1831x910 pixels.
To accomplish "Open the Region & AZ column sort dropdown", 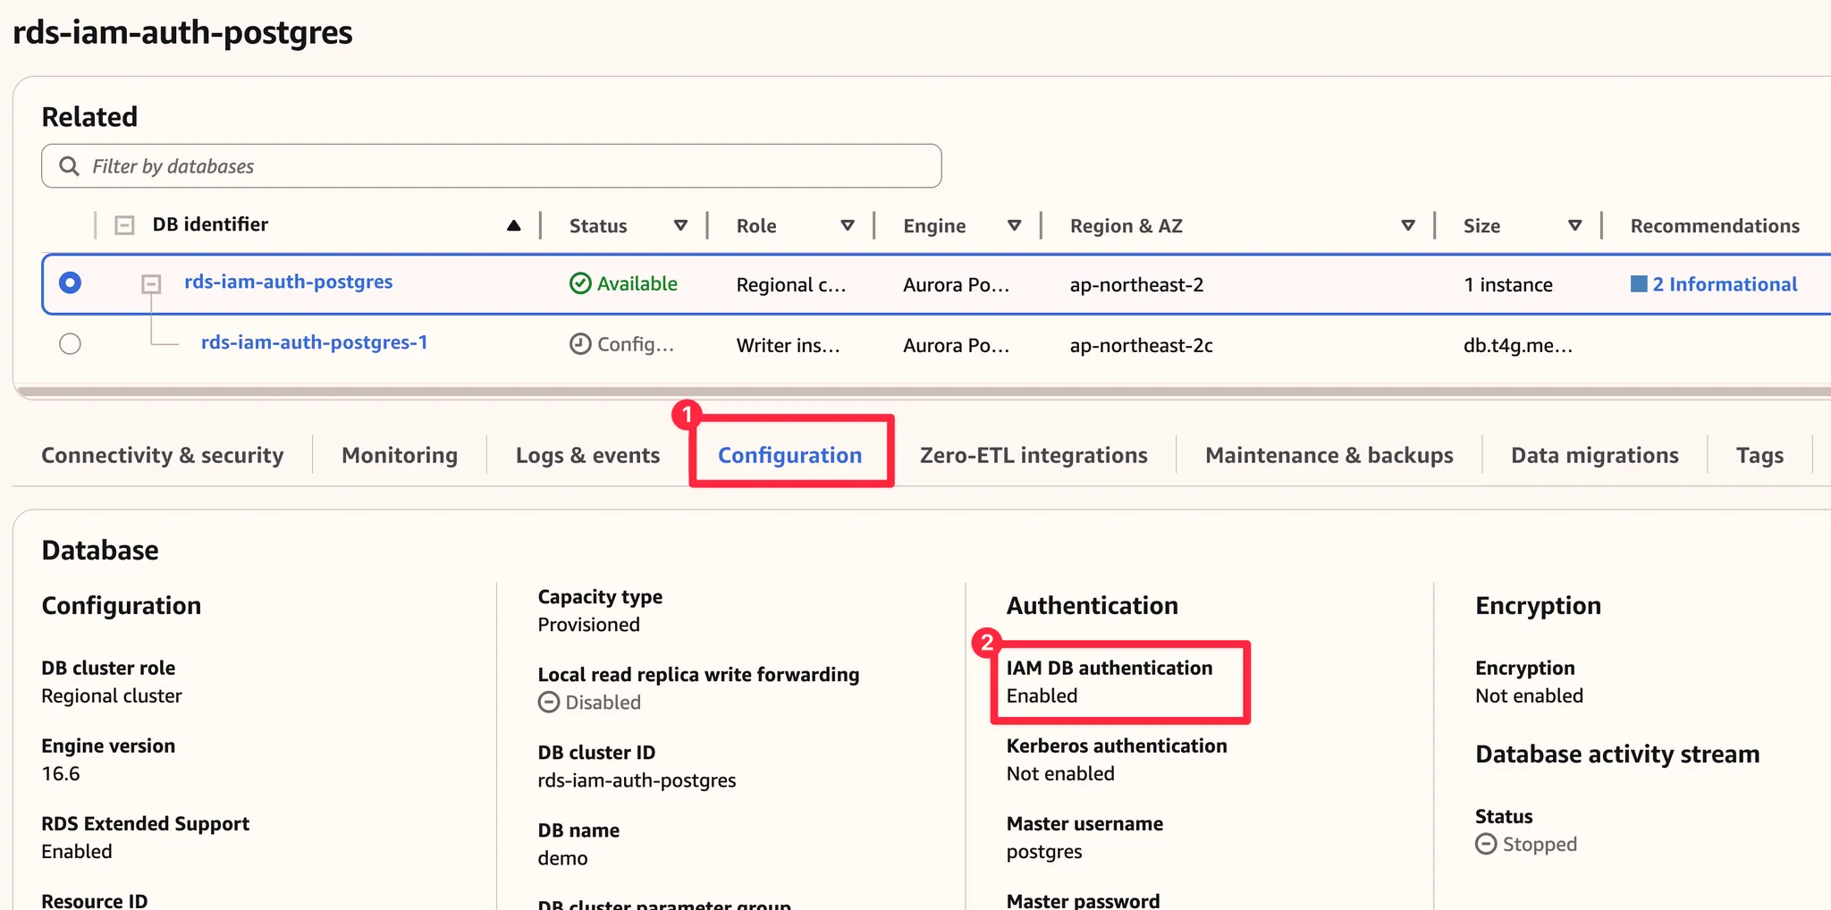I will [x=1408, y=225].
